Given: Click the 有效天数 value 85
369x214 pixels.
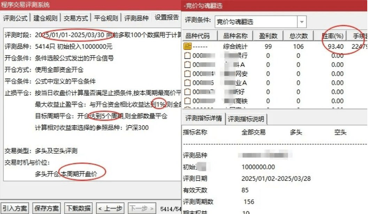Looking at the screenshot, I should pos(245,190).
